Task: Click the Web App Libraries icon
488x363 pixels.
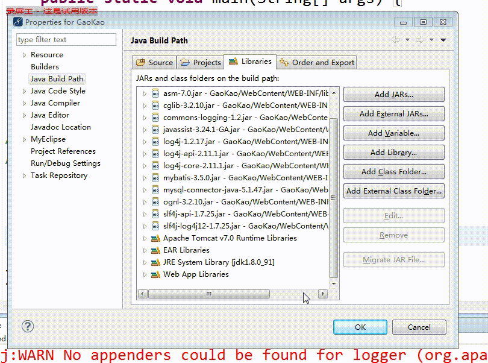Action: click(155, 274)
